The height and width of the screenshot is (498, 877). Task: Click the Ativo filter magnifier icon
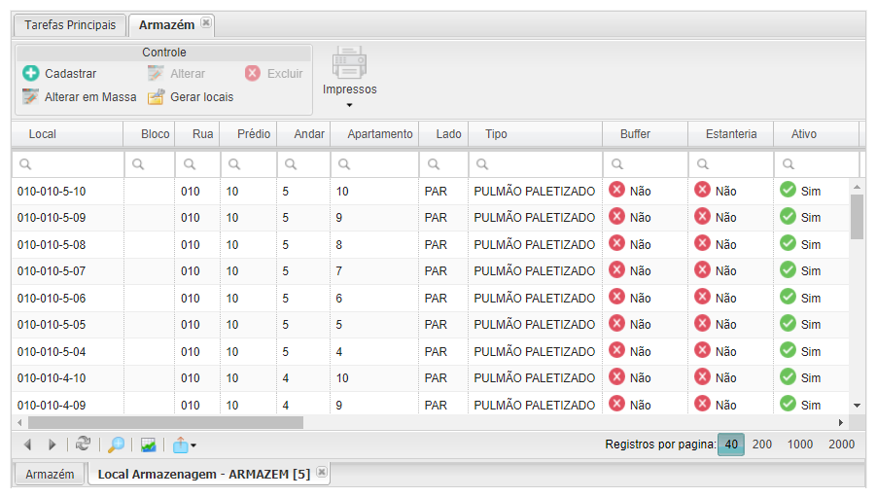coord(789,164)
